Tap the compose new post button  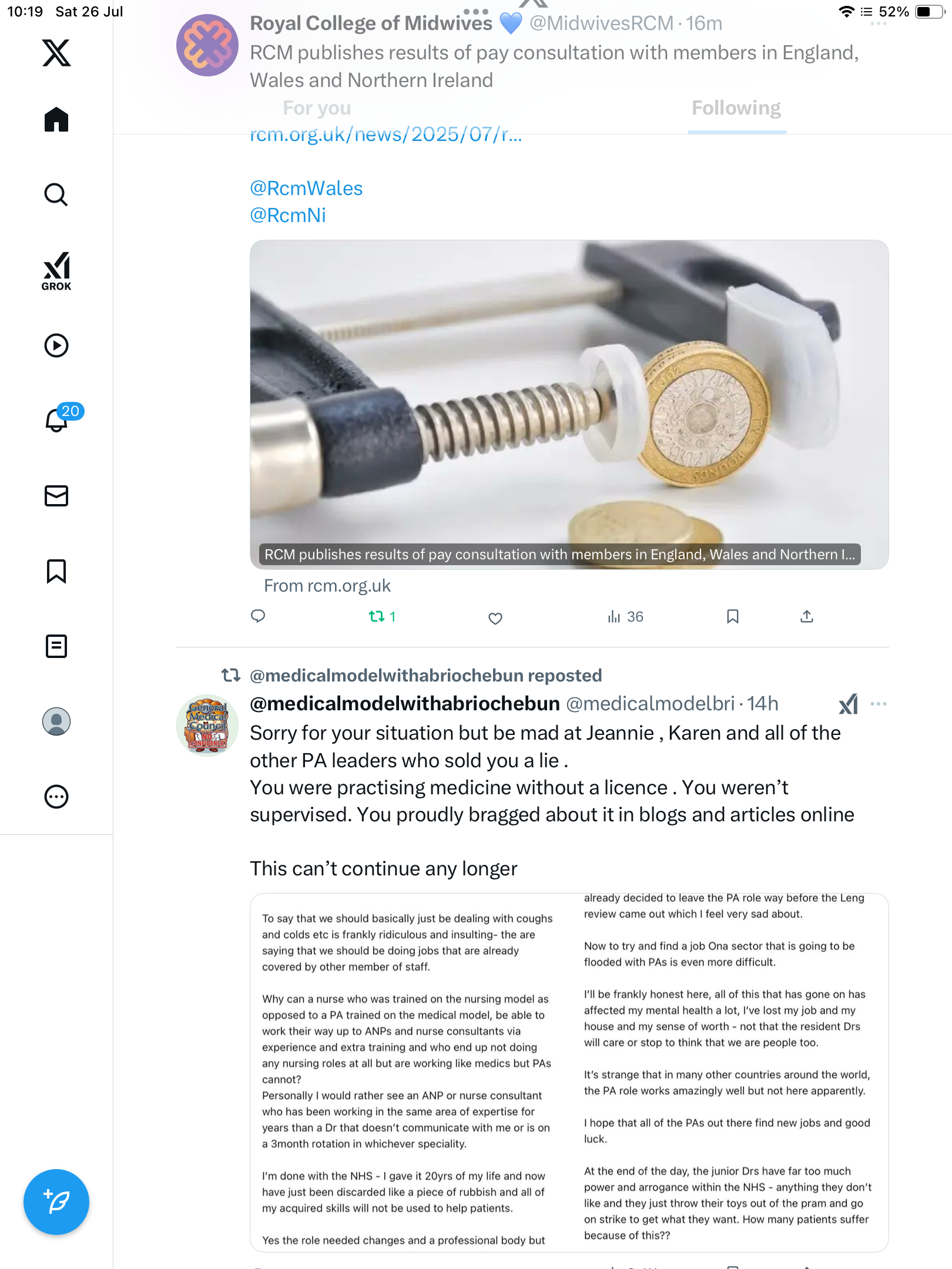click(56, 1202)
